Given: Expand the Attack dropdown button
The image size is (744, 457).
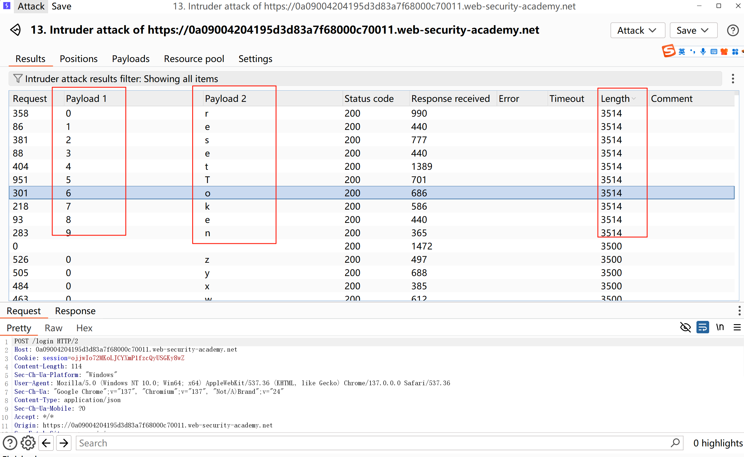Looking at the screenshot, I should 637,30.
